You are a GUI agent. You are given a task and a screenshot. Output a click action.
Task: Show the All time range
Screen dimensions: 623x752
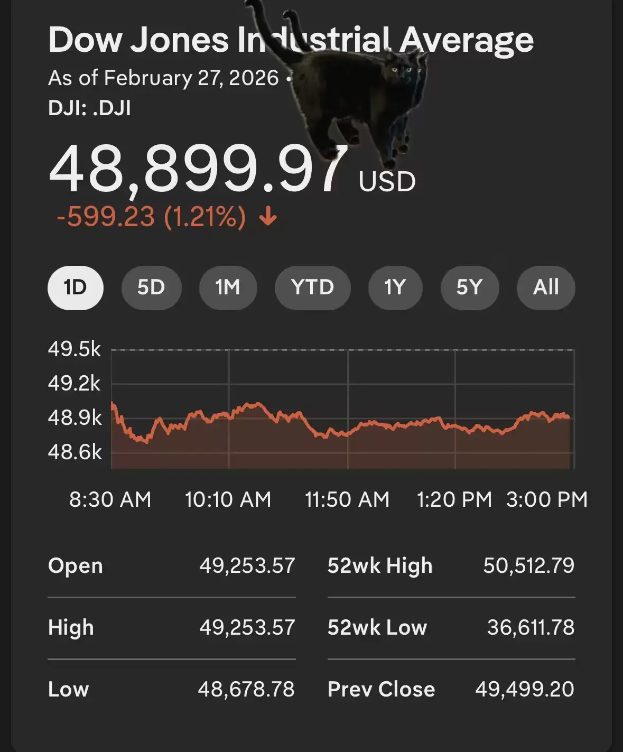pos(546,288)
